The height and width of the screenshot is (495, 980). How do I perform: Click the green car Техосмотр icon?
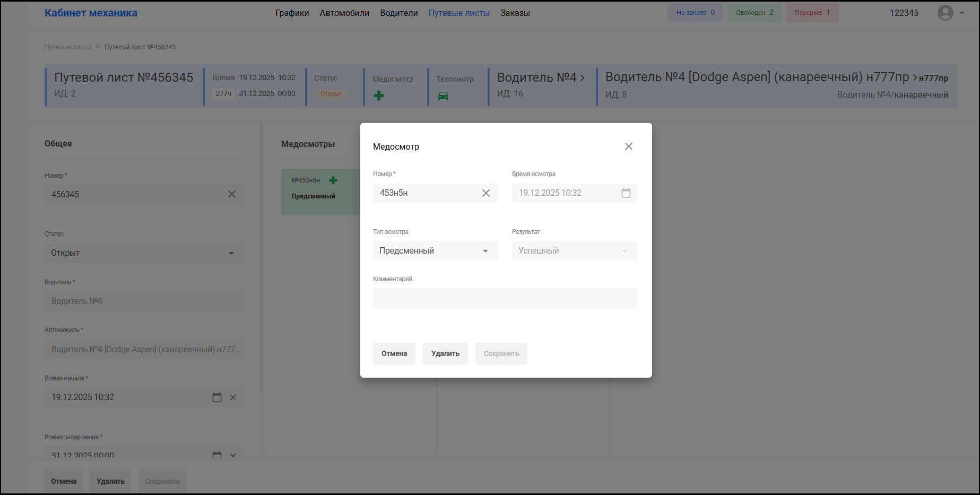(443, 96)
